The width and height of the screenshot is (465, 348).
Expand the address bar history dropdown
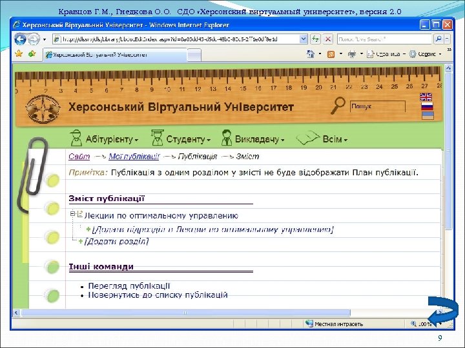(x=304, y=39)
